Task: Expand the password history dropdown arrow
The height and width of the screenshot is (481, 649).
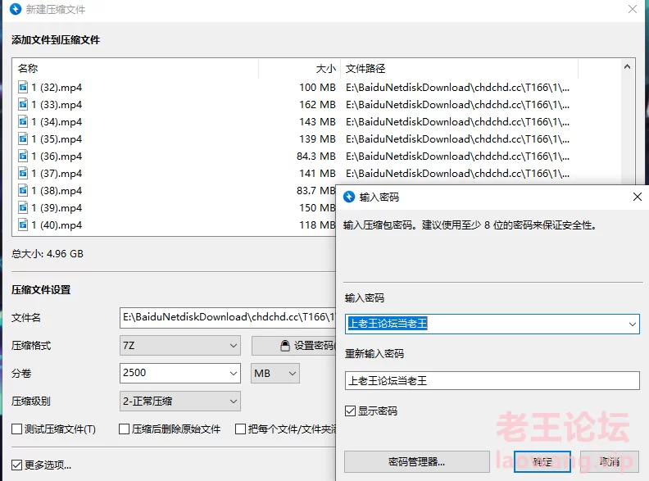Action: 632,324
